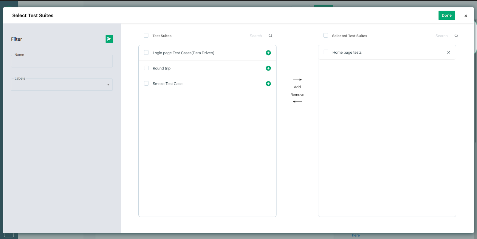Select 'Smoke Test Case' row text
This screenshot has height=239, width=477.
168,84
